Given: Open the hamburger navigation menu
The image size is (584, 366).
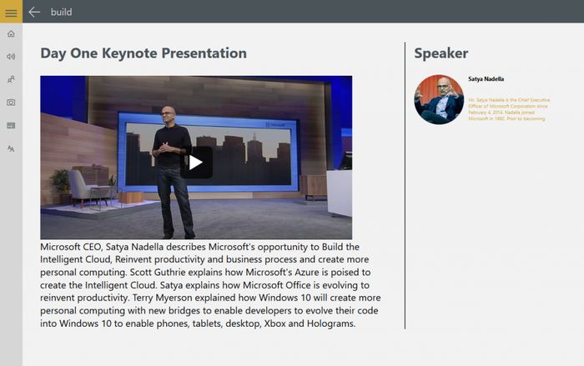Looking at the screenshot, I should click(11, 12).
